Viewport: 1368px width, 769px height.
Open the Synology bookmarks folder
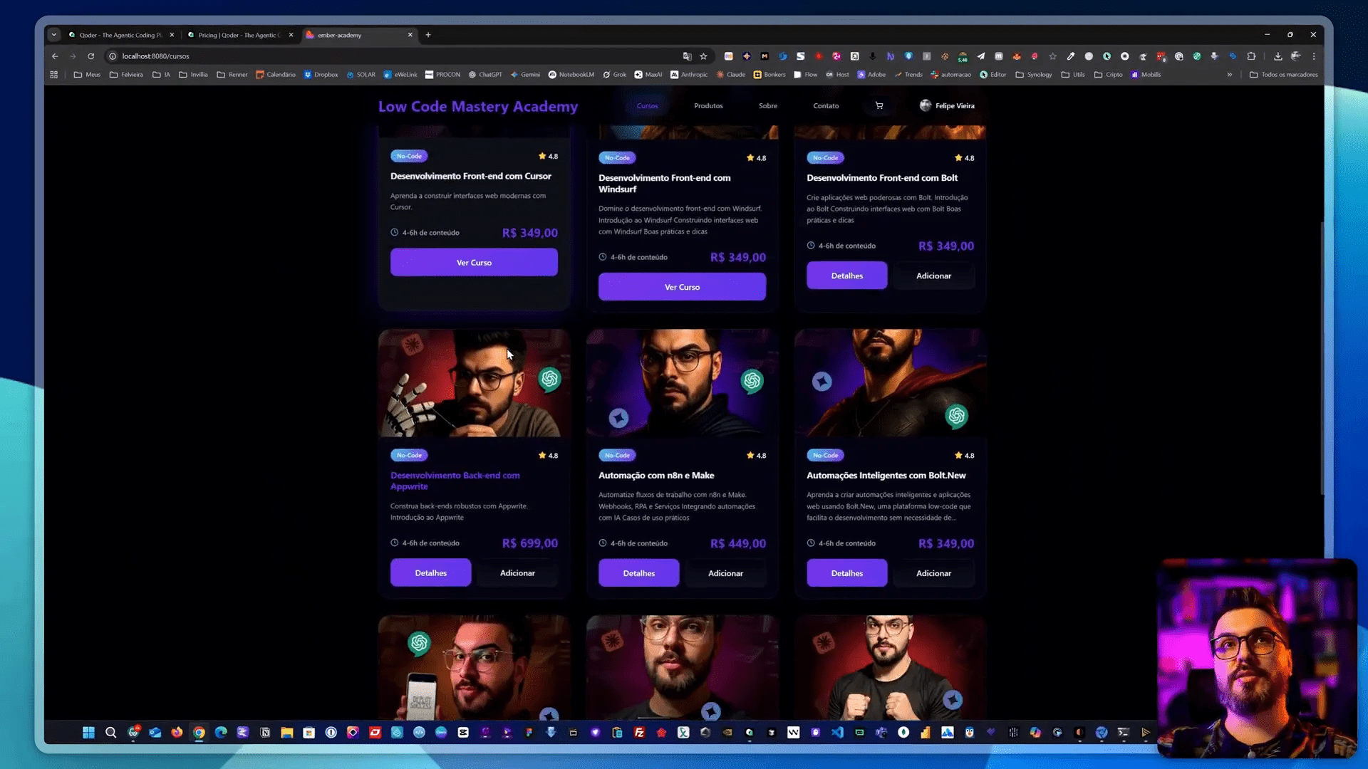coord(1034,74)
